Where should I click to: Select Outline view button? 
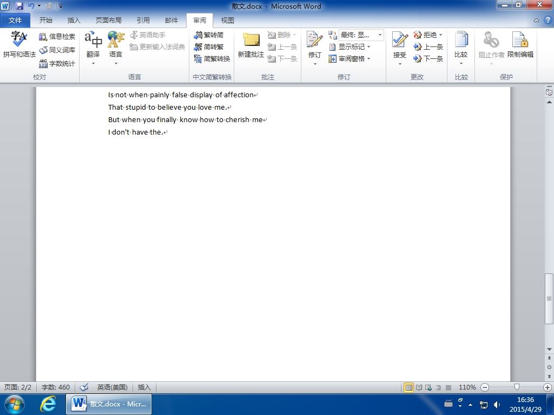pos(438,387)
